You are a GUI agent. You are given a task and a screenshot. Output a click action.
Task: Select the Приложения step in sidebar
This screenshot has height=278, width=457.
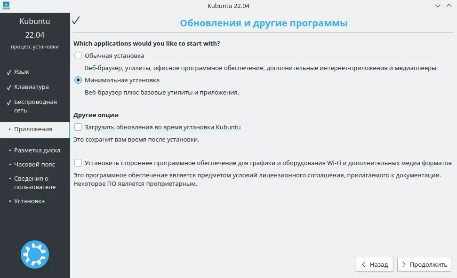pos(35,130)
